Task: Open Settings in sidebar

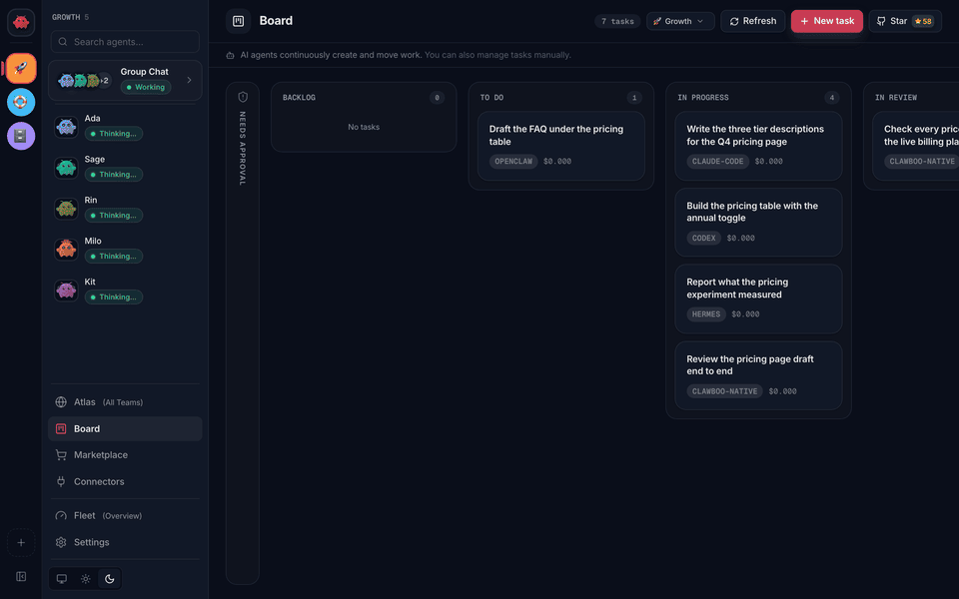Action: (x=125, y=542)
